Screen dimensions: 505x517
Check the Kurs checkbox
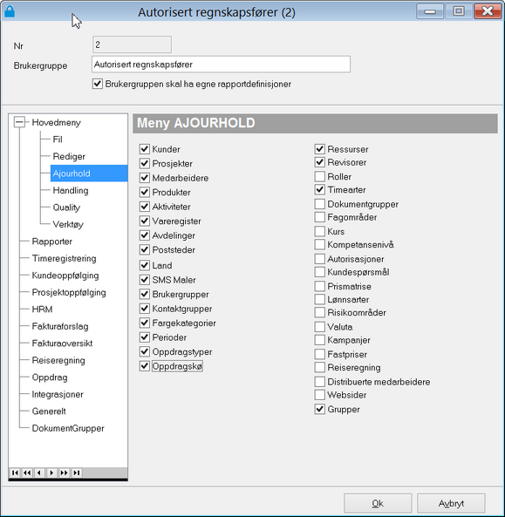tap(319, 231)
